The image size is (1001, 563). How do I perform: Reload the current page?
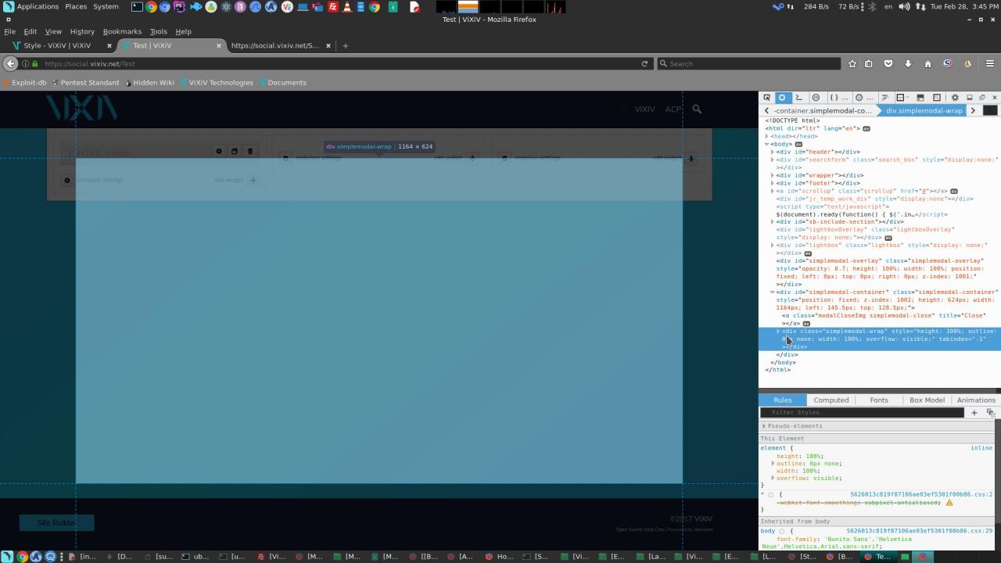point(644,64)
